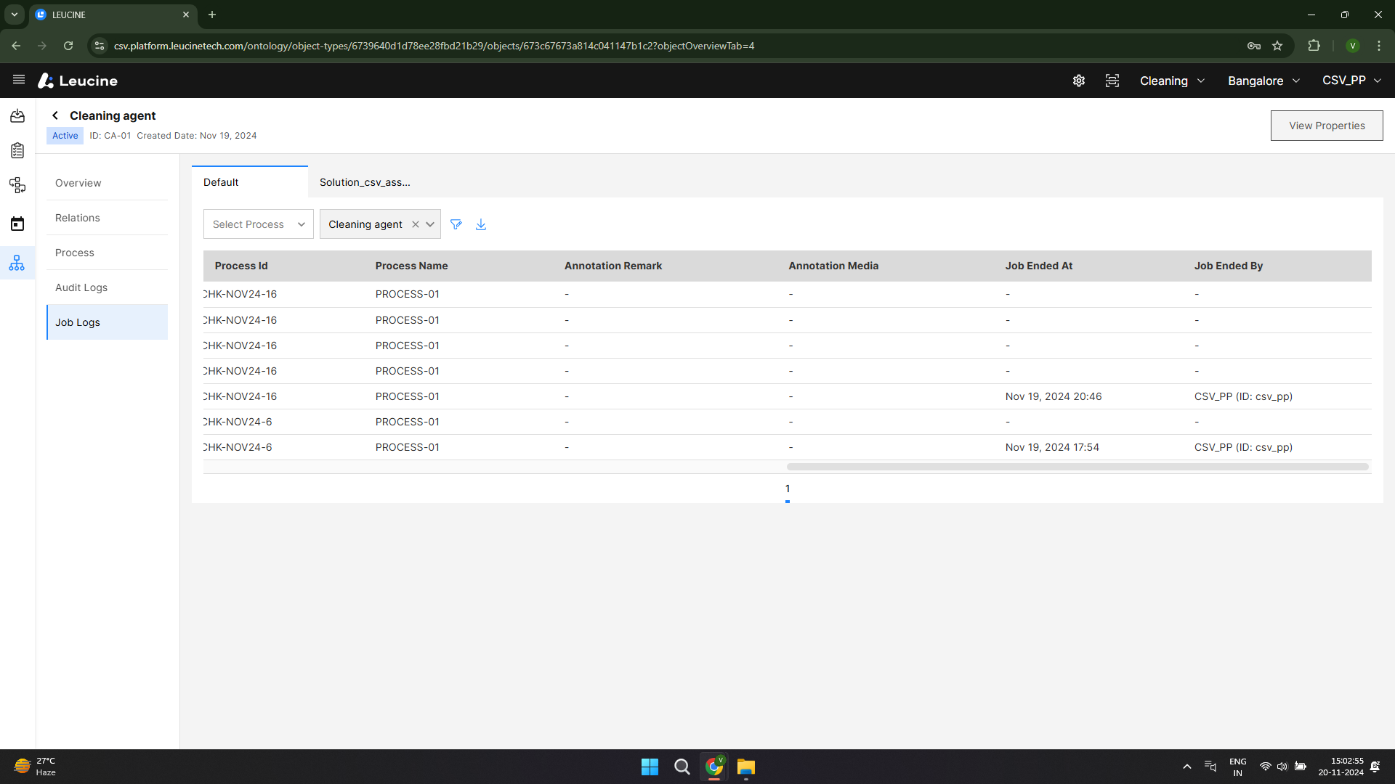Viewport: 1395px width, 784px height.
Task: Click the View Properties button
Action: pos(1327,126)
